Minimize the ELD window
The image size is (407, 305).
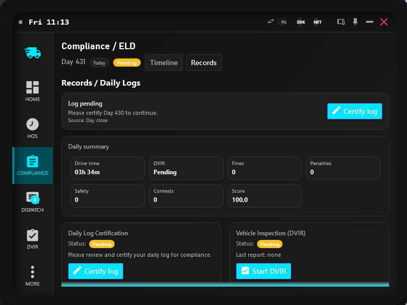pyautogui.click(x=369, y=22)
